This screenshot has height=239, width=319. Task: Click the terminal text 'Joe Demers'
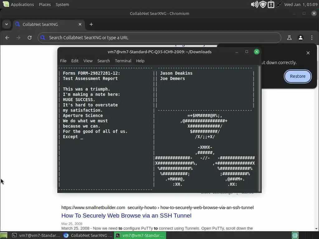click(173, 78)
